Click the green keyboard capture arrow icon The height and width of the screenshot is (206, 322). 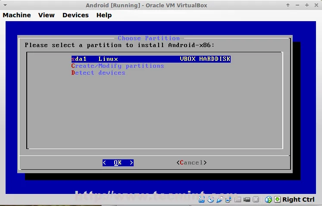(277, 200)
